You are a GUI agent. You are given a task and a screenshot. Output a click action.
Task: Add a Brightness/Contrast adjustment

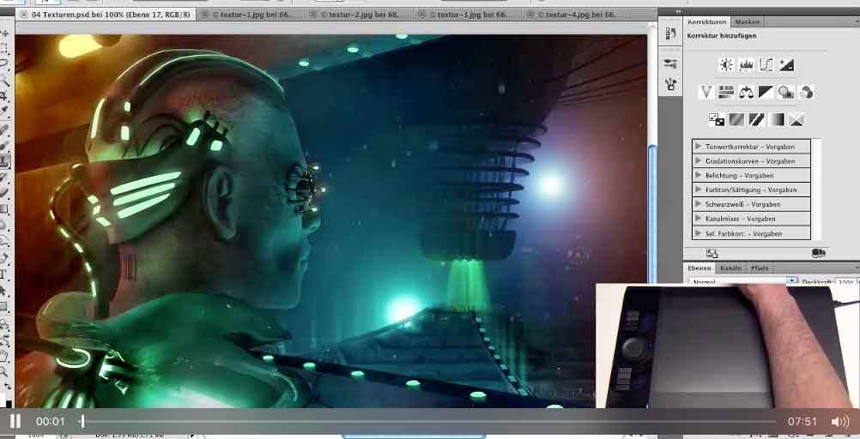point(726,65)
